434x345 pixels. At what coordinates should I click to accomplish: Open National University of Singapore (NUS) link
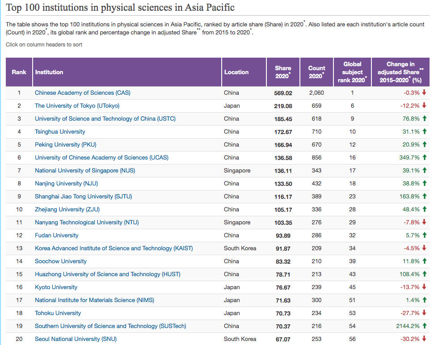point(85,171)
